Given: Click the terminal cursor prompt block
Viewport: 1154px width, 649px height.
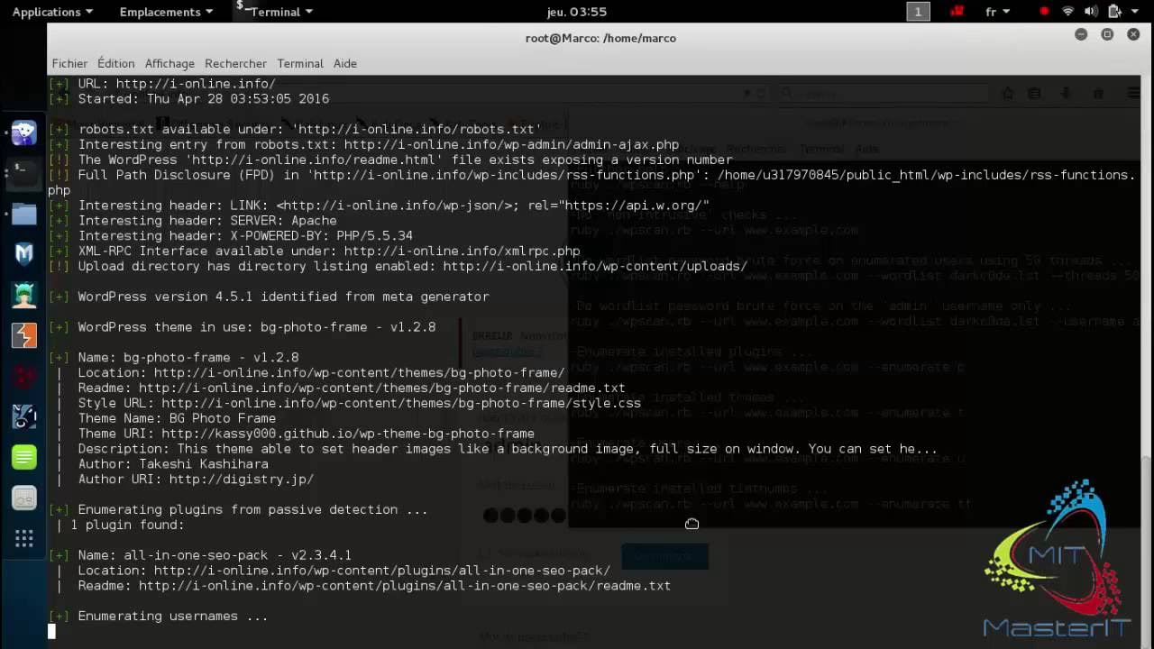Looking at the screenshot, I should click(x=51, y=632).
